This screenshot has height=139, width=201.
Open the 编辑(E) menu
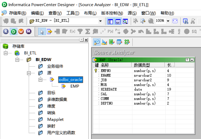pyautogui.click(x=37, y=13)
